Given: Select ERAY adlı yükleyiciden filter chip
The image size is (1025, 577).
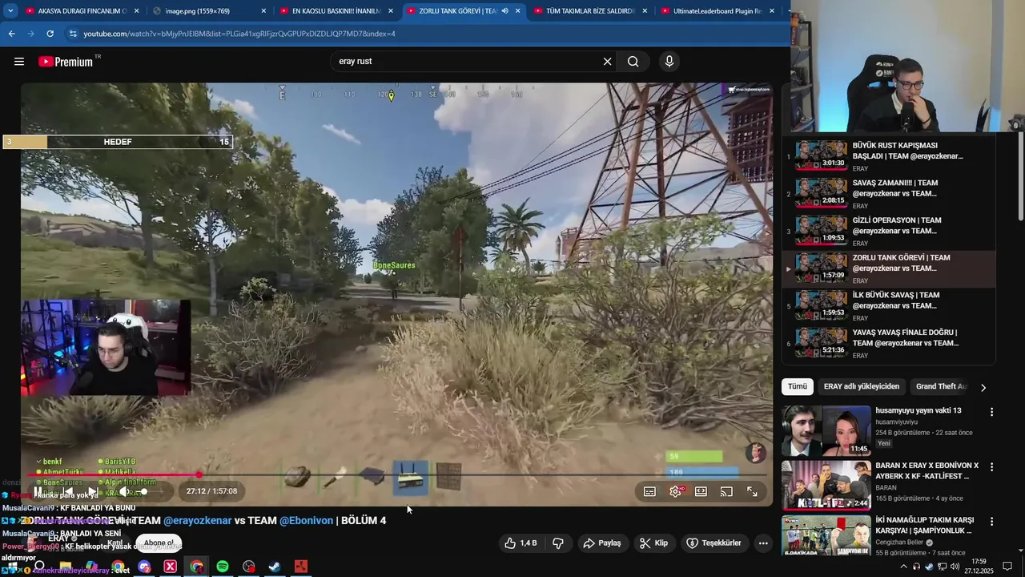Looking at the screenshot, I should [862, 386].
